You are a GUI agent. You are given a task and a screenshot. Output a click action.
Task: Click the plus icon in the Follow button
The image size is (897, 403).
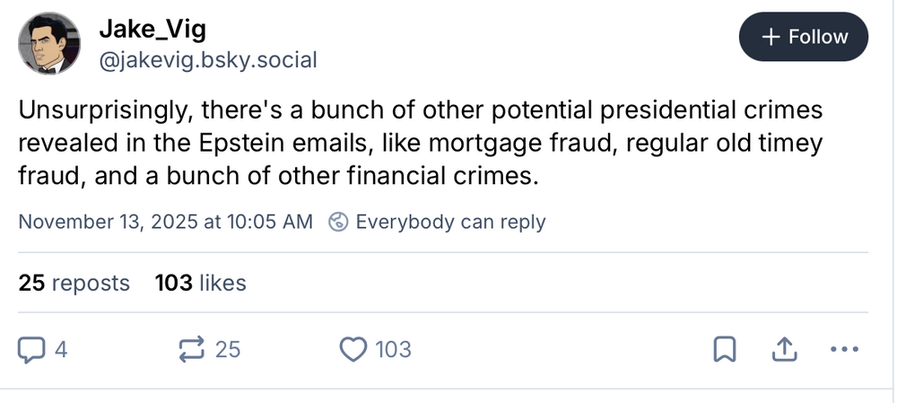point(770,37)
